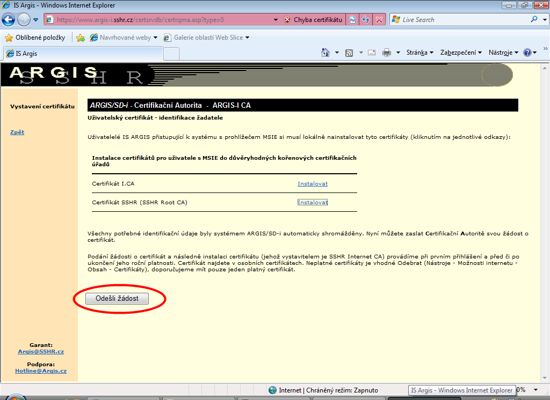Click the search magnifier icon
Screen dimensions: 550x400
[534, 19]
